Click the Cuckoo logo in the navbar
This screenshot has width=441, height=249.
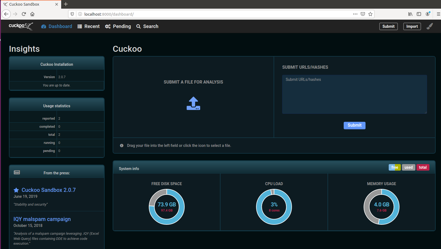coord(21,26)
